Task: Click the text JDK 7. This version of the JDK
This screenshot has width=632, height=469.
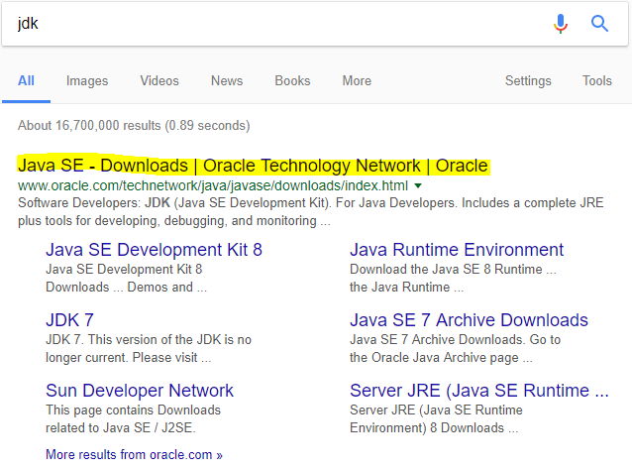Action: [149, 339]
